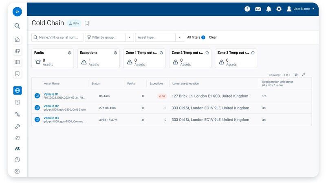Viewport: 326px width, 183px height.
Task: Expand the sidebar with the double-chevron button
Action: pos(17,12)
